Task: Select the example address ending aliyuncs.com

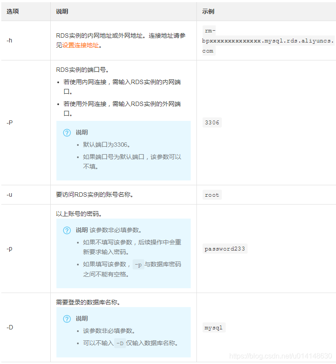Action: (268, 41)
